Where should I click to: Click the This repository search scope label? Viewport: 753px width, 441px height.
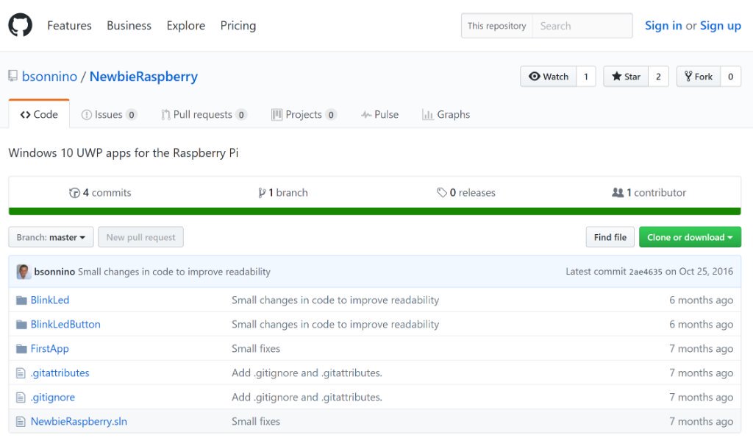click(496, 26)
